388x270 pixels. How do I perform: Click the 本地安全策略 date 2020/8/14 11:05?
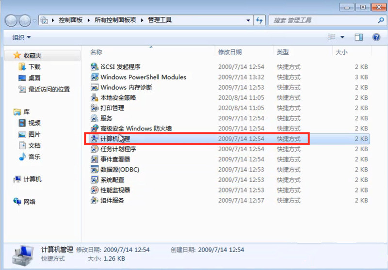pyautogui.click(x=241, y=97)
